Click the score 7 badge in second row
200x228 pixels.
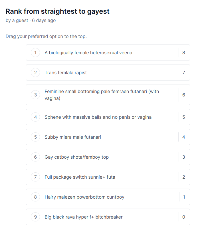point(183,72)
